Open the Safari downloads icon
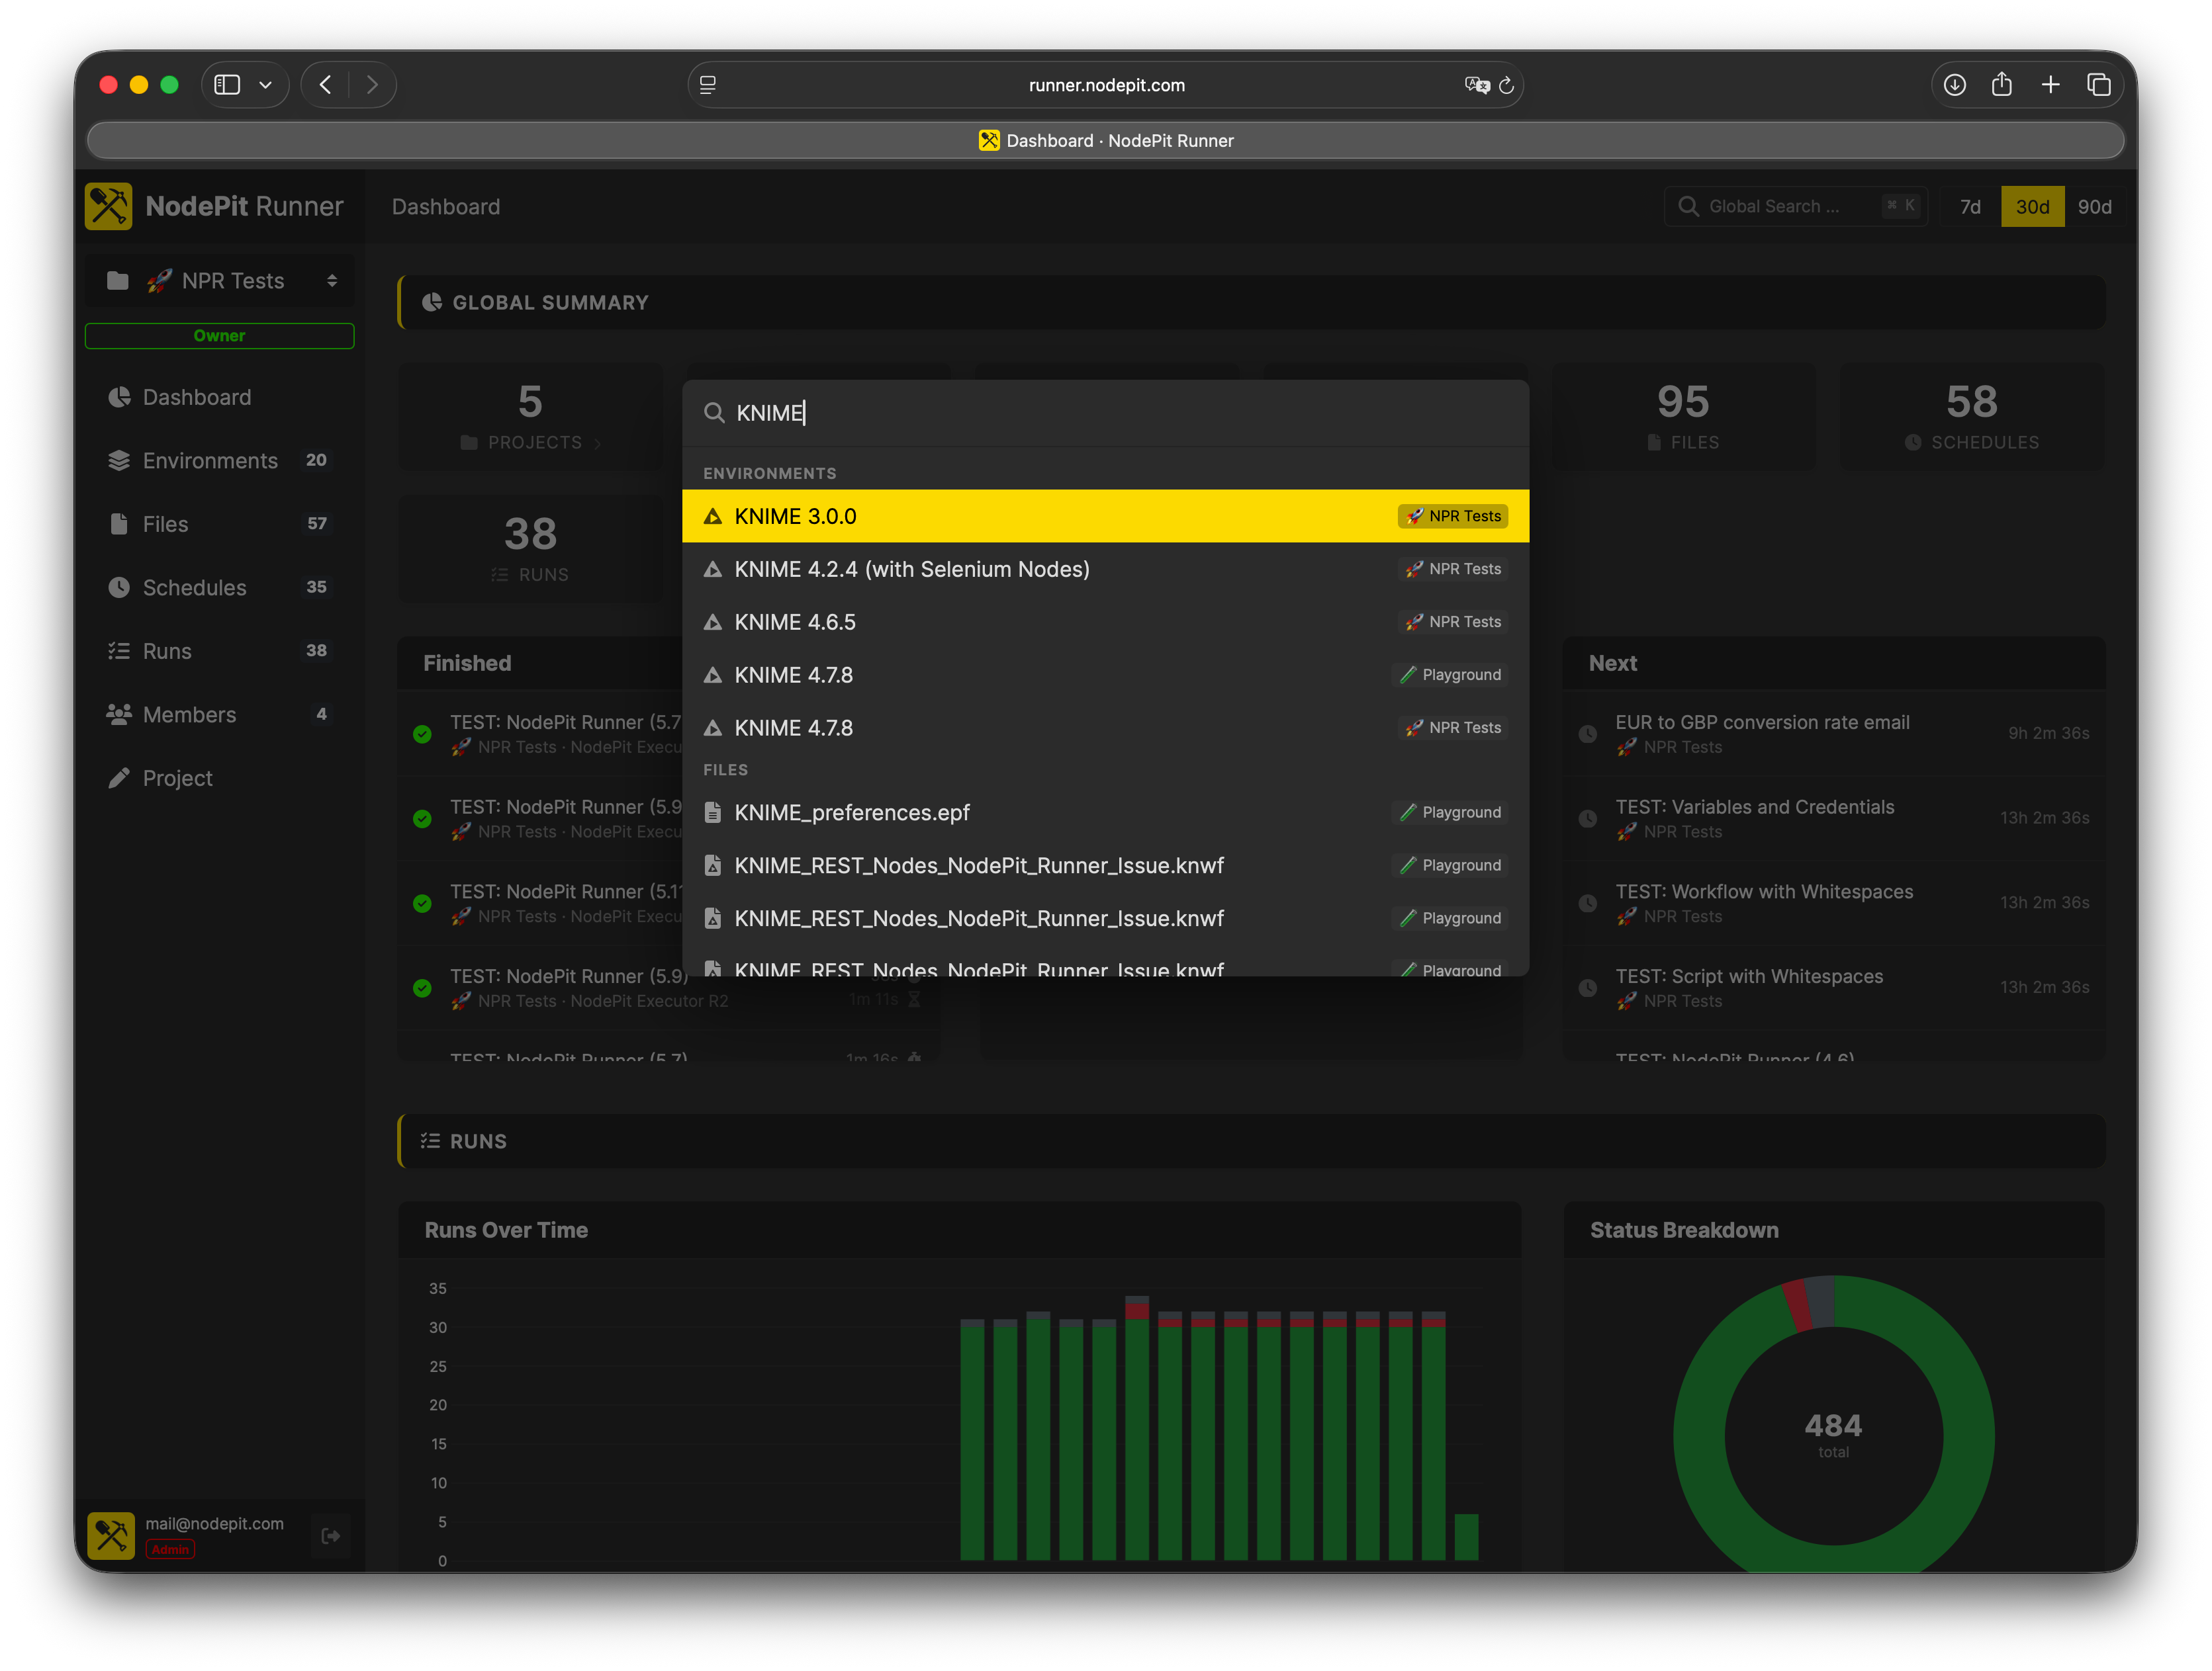2212x1671 pixels. pos(1955,85)
